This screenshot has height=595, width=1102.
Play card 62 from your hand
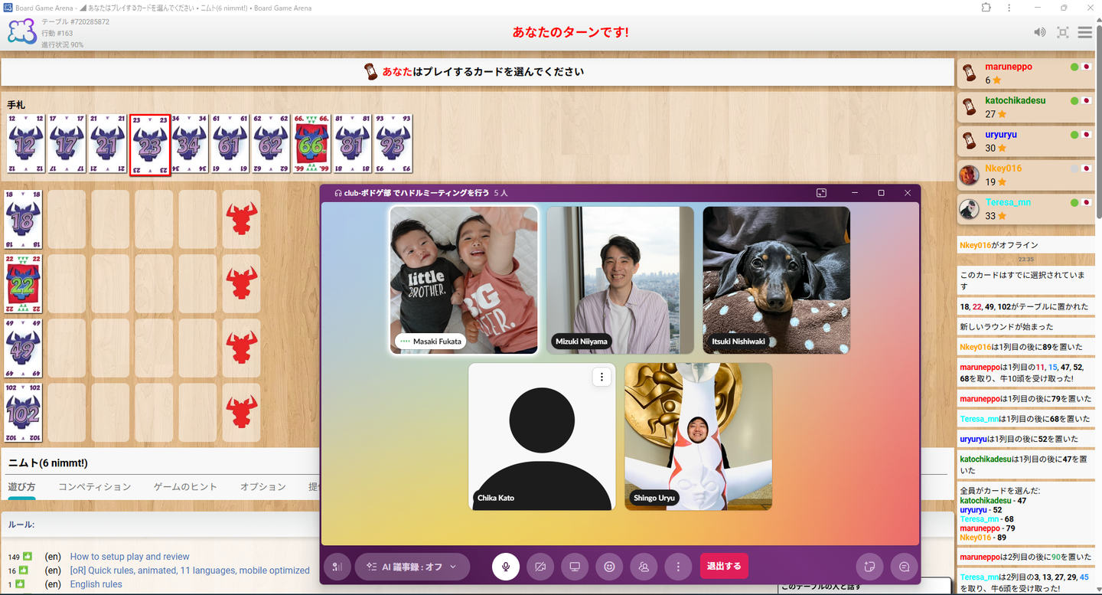point(272,144)
